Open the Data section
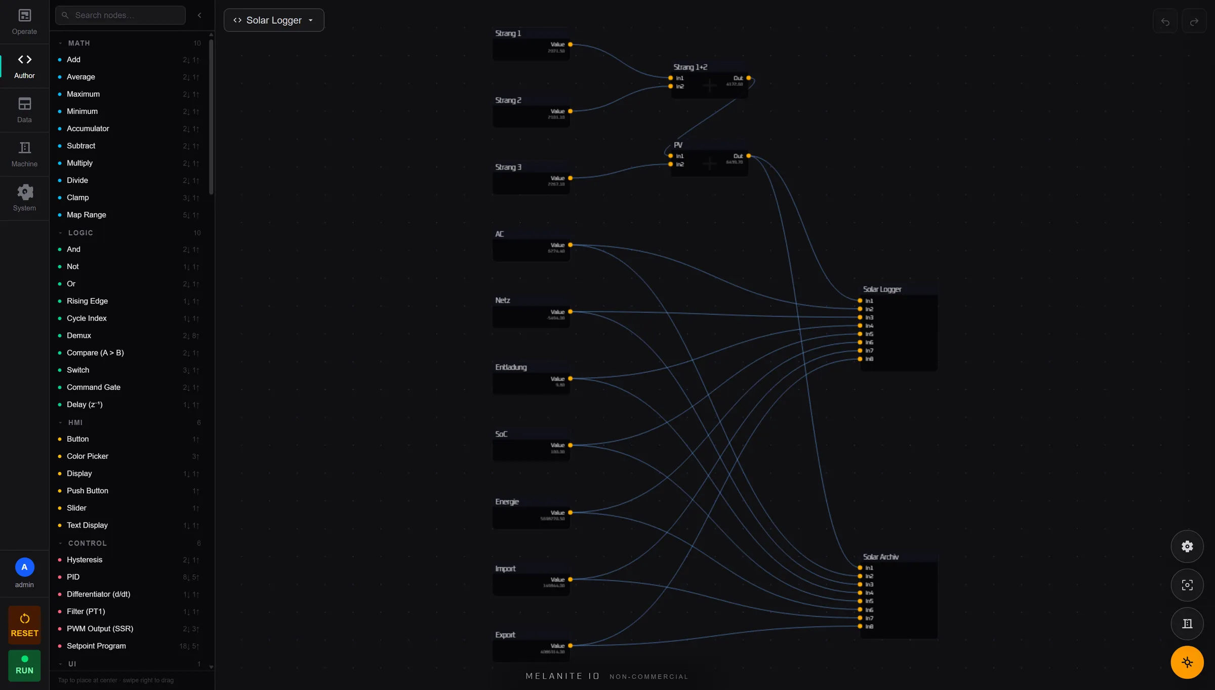Viewport: 1215px width, 690px height. [x=24, y=110]
